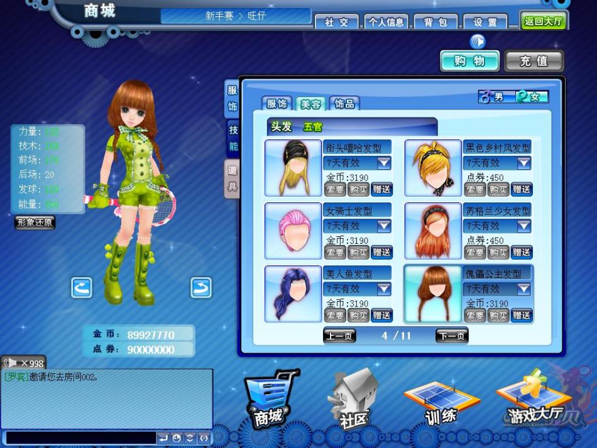Open duration dropdown for 黑色乡村风发型
This screenshot has height=448, width=597.
coord(523,163)
